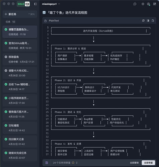Open task 总结 Trae 辅助喵...
The image size is (159, 167).
(x=20, y=87)
